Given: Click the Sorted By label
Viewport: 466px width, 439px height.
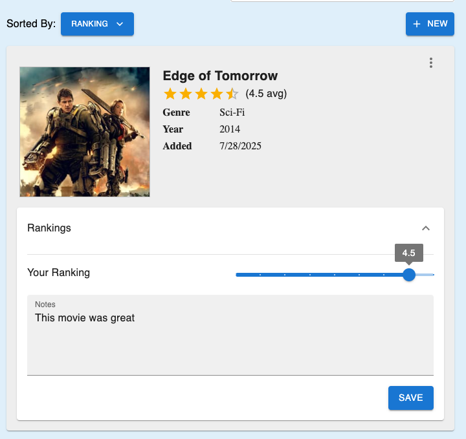Looking at the screenshot, I should (x=31, y=24).
